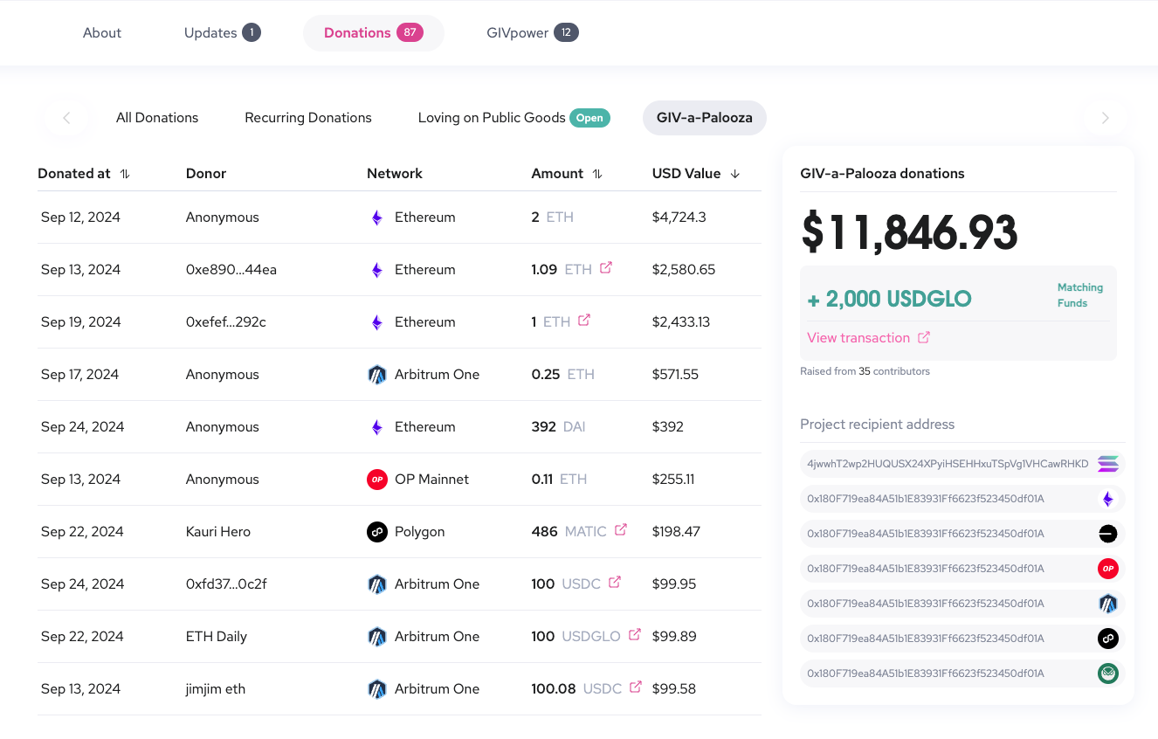Image resolution: width=1158 pixels, height=739 pixels.
Task: Open the transaction link for 0xefef...292c's 1 ETH
Action: (584, 321)
